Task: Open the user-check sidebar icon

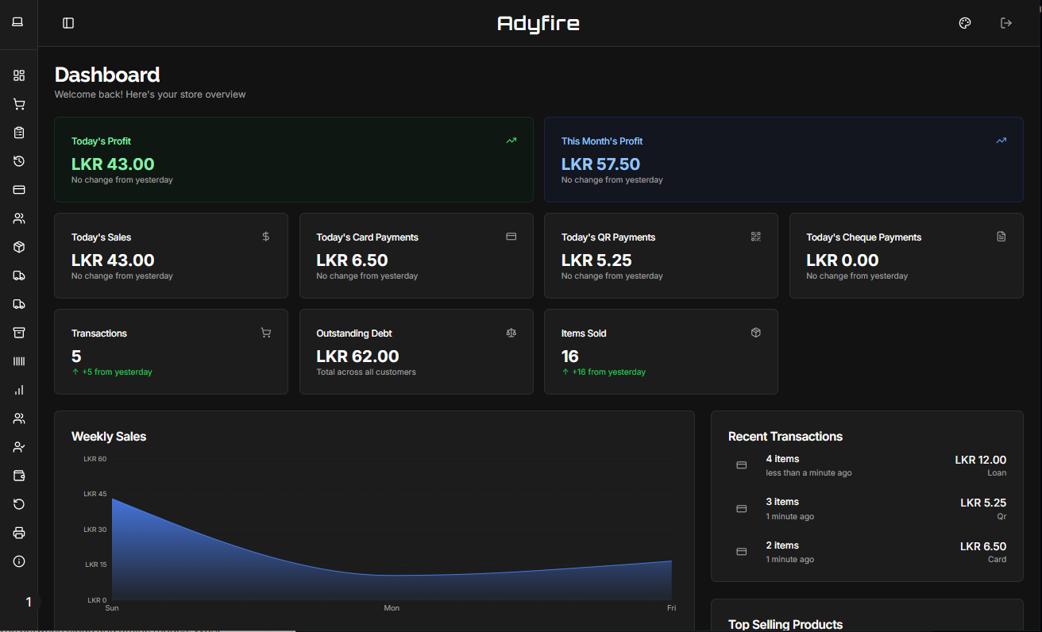Action: pos(19,447)
